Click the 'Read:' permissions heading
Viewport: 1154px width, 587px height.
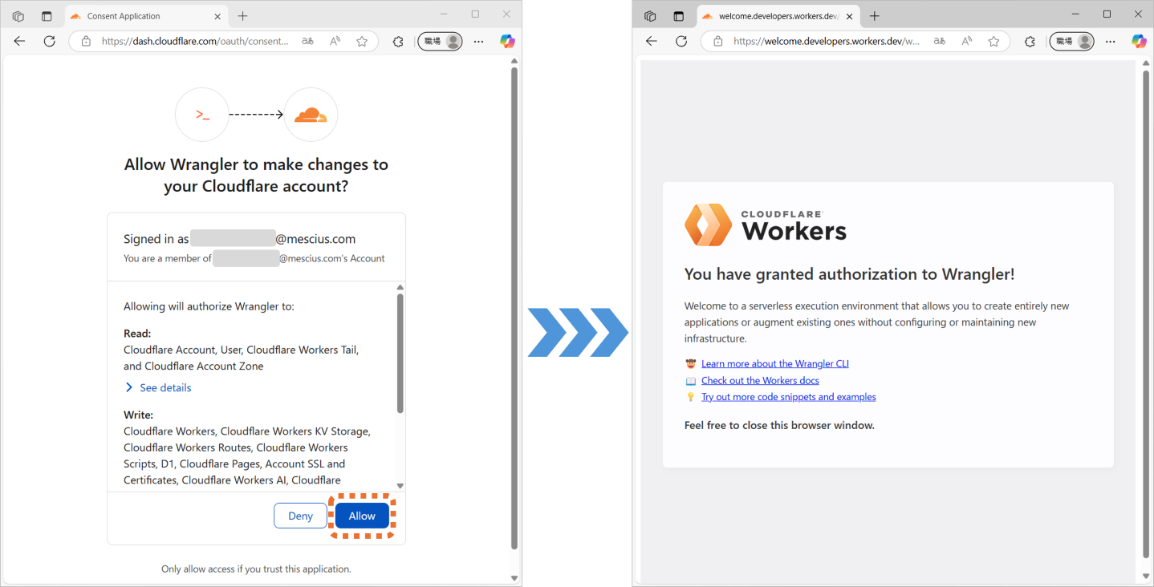(137, 334)
